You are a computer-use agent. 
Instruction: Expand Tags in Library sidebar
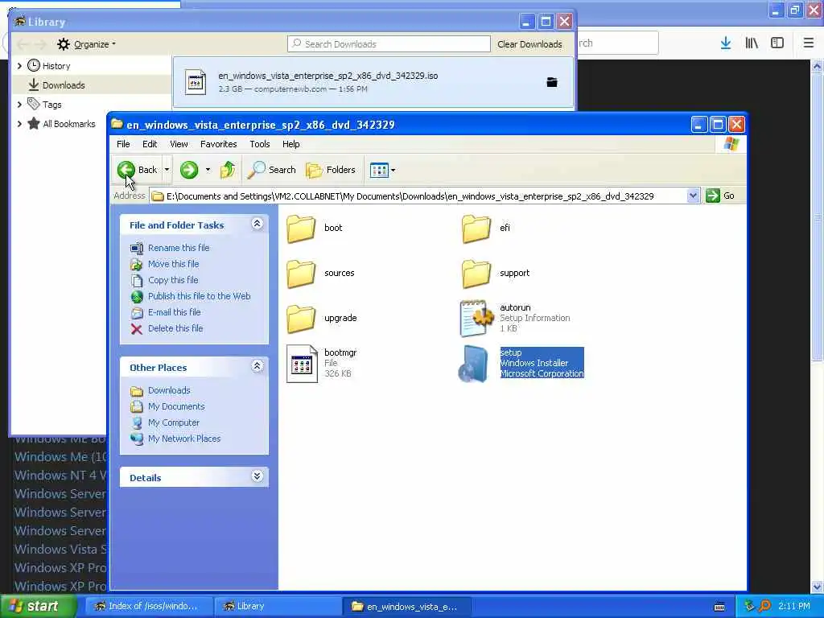[19, 105]
